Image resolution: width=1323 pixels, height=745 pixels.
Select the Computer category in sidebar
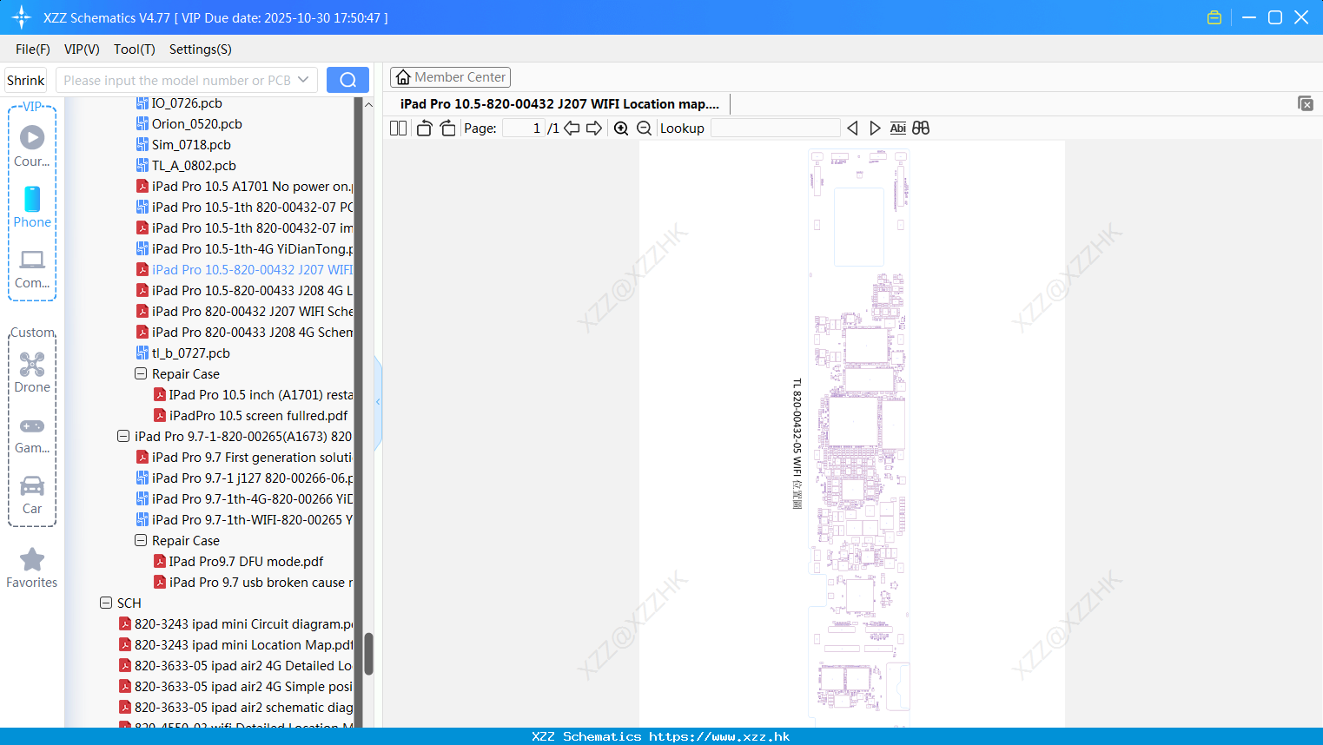[32, 269]
